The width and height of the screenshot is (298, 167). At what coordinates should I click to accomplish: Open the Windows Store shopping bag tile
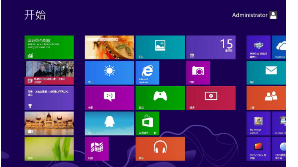tap(148, 123)
